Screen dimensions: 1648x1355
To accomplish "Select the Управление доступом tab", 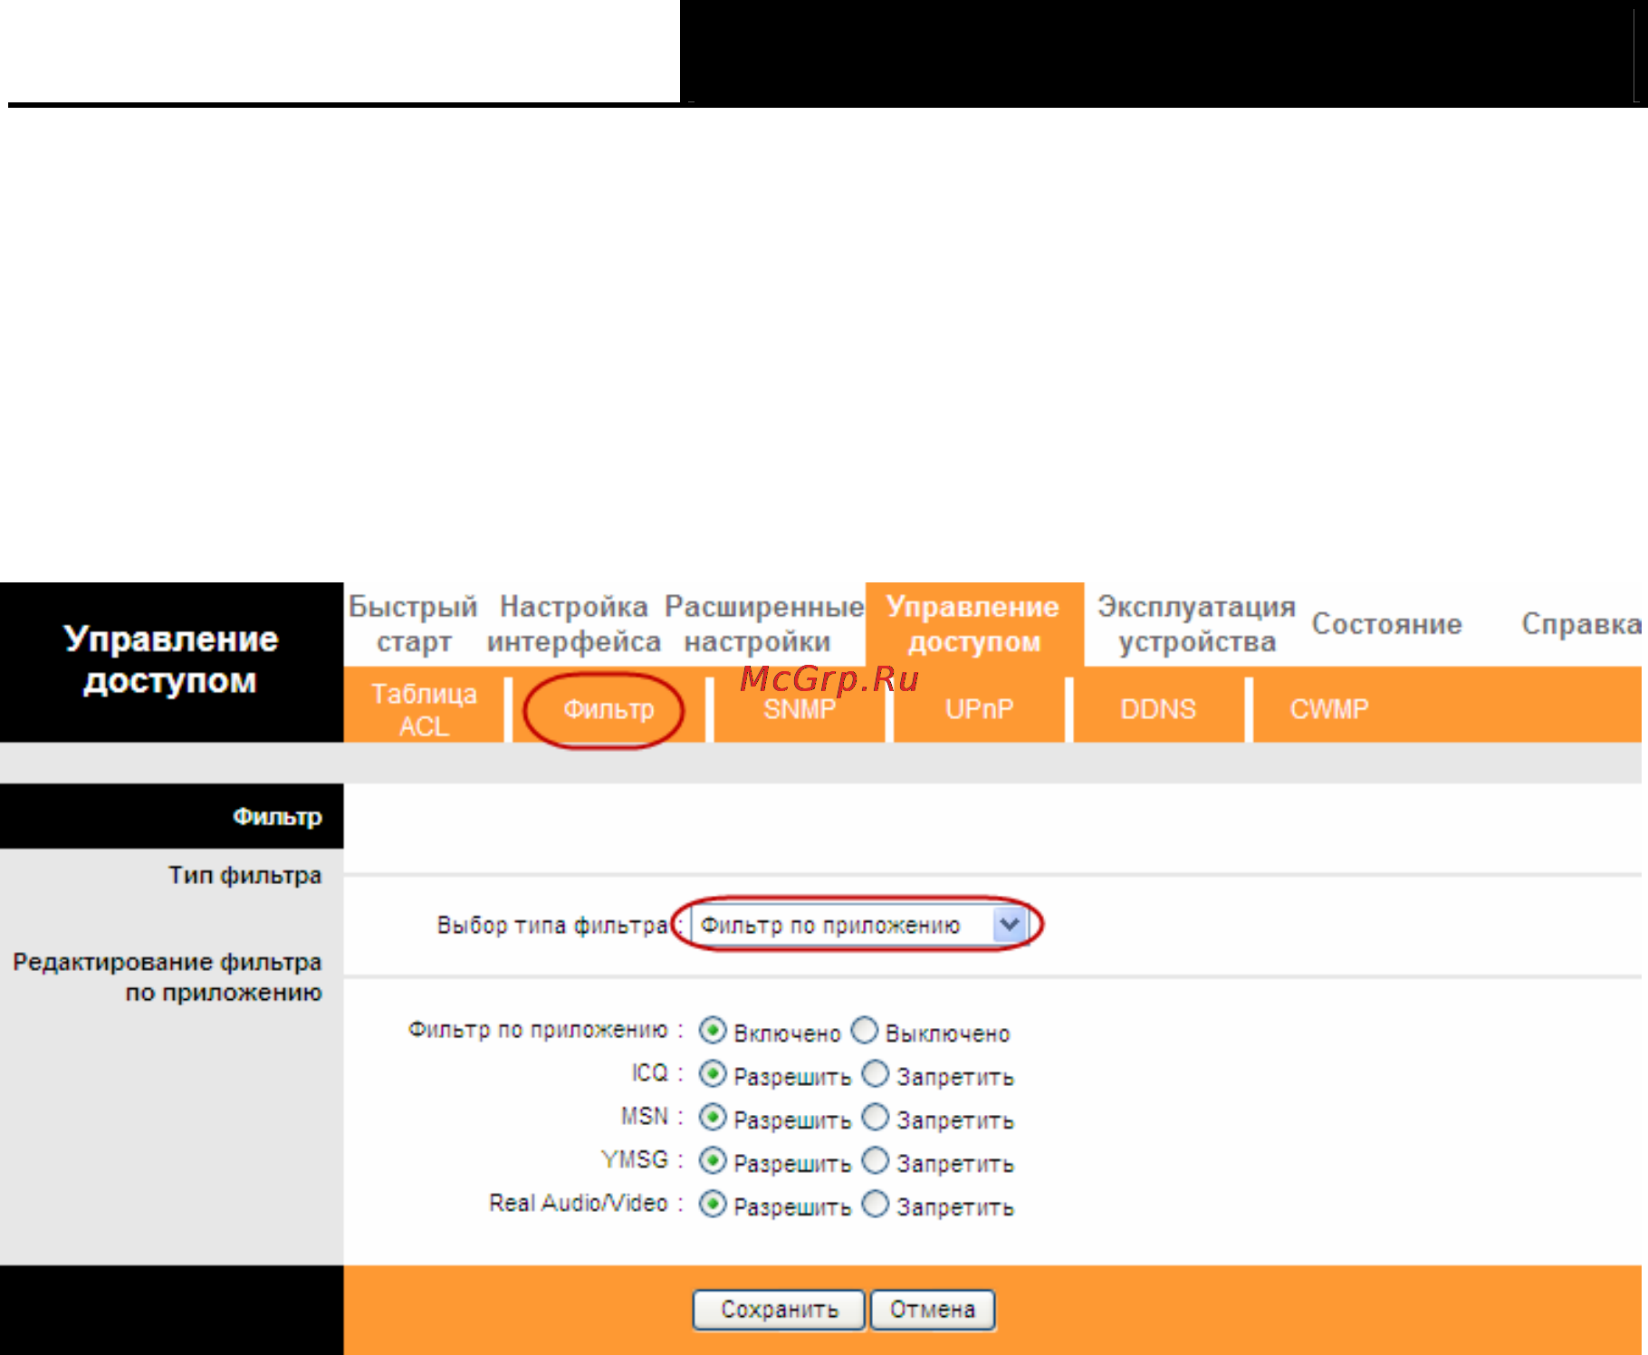I will (974, 624).
